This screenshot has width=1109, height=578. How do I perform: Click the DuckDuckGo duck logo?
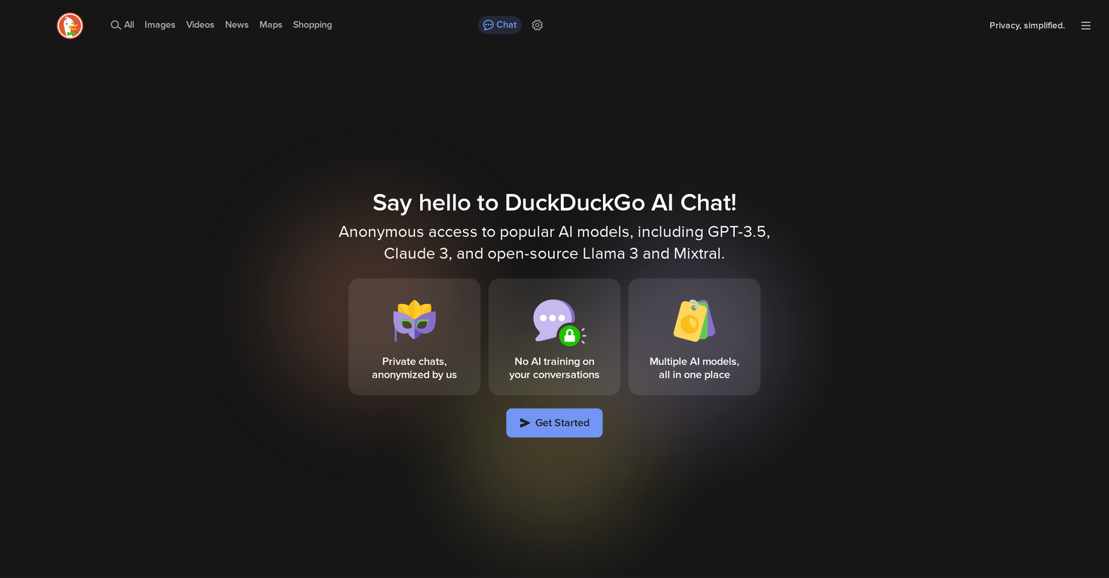(69, 25)
